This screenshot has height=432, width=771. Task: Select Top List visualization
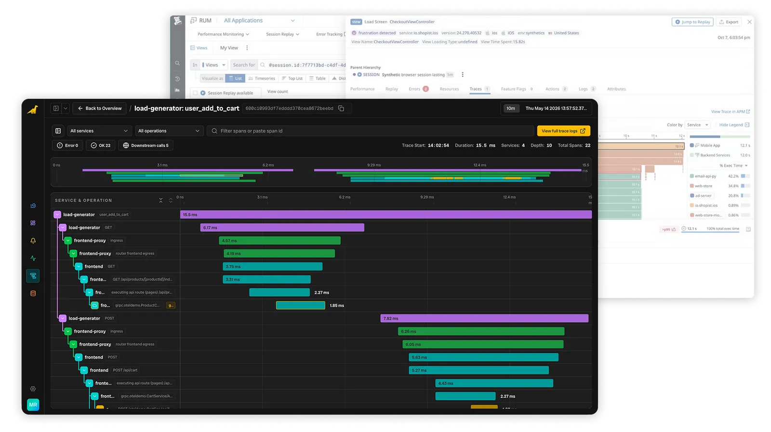[x=292, y=79]
